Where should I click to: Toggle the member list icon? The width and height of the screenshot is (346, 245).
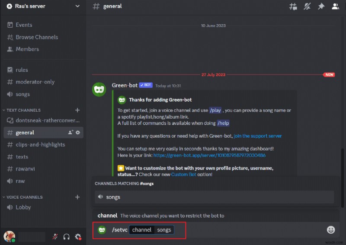[x=335, y=6]
